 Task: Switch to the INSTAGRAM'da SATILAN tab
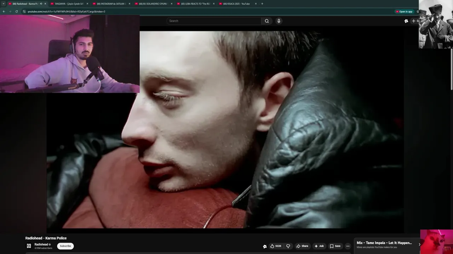point(111,4)
